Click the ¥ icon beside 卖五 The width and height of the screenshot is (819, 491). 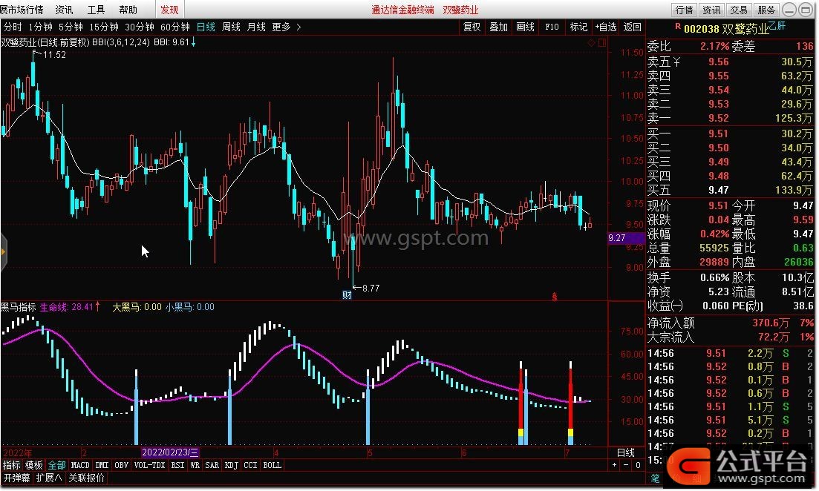point(677,62)
